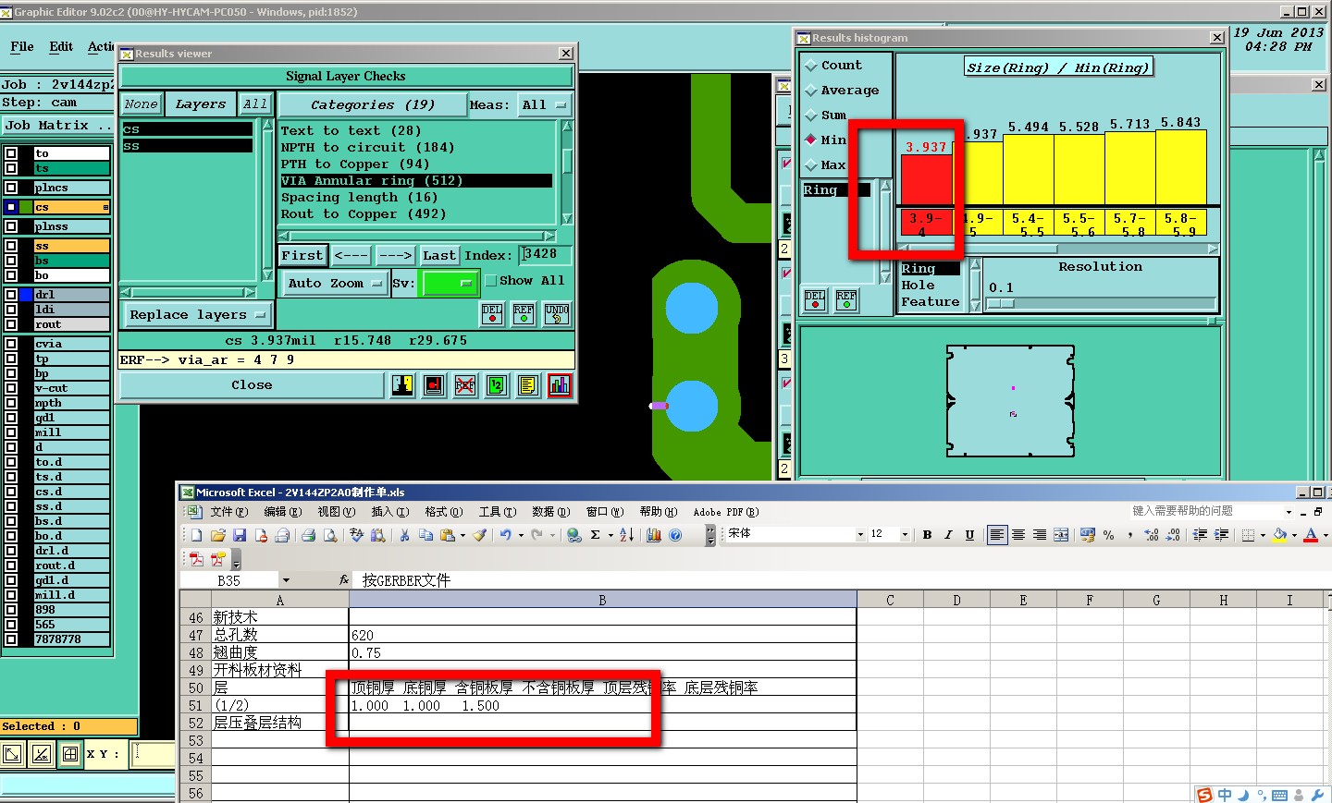Viewport: 1332px width, 803px height.
Task: Click DEL icon in Results viewer
Action: (x=492, y=314)
